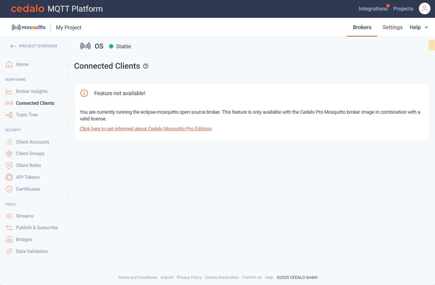435x285 pixels.
Task: Go to Data Validation tool
Action: pyautogui.click(x=32, y=251)
